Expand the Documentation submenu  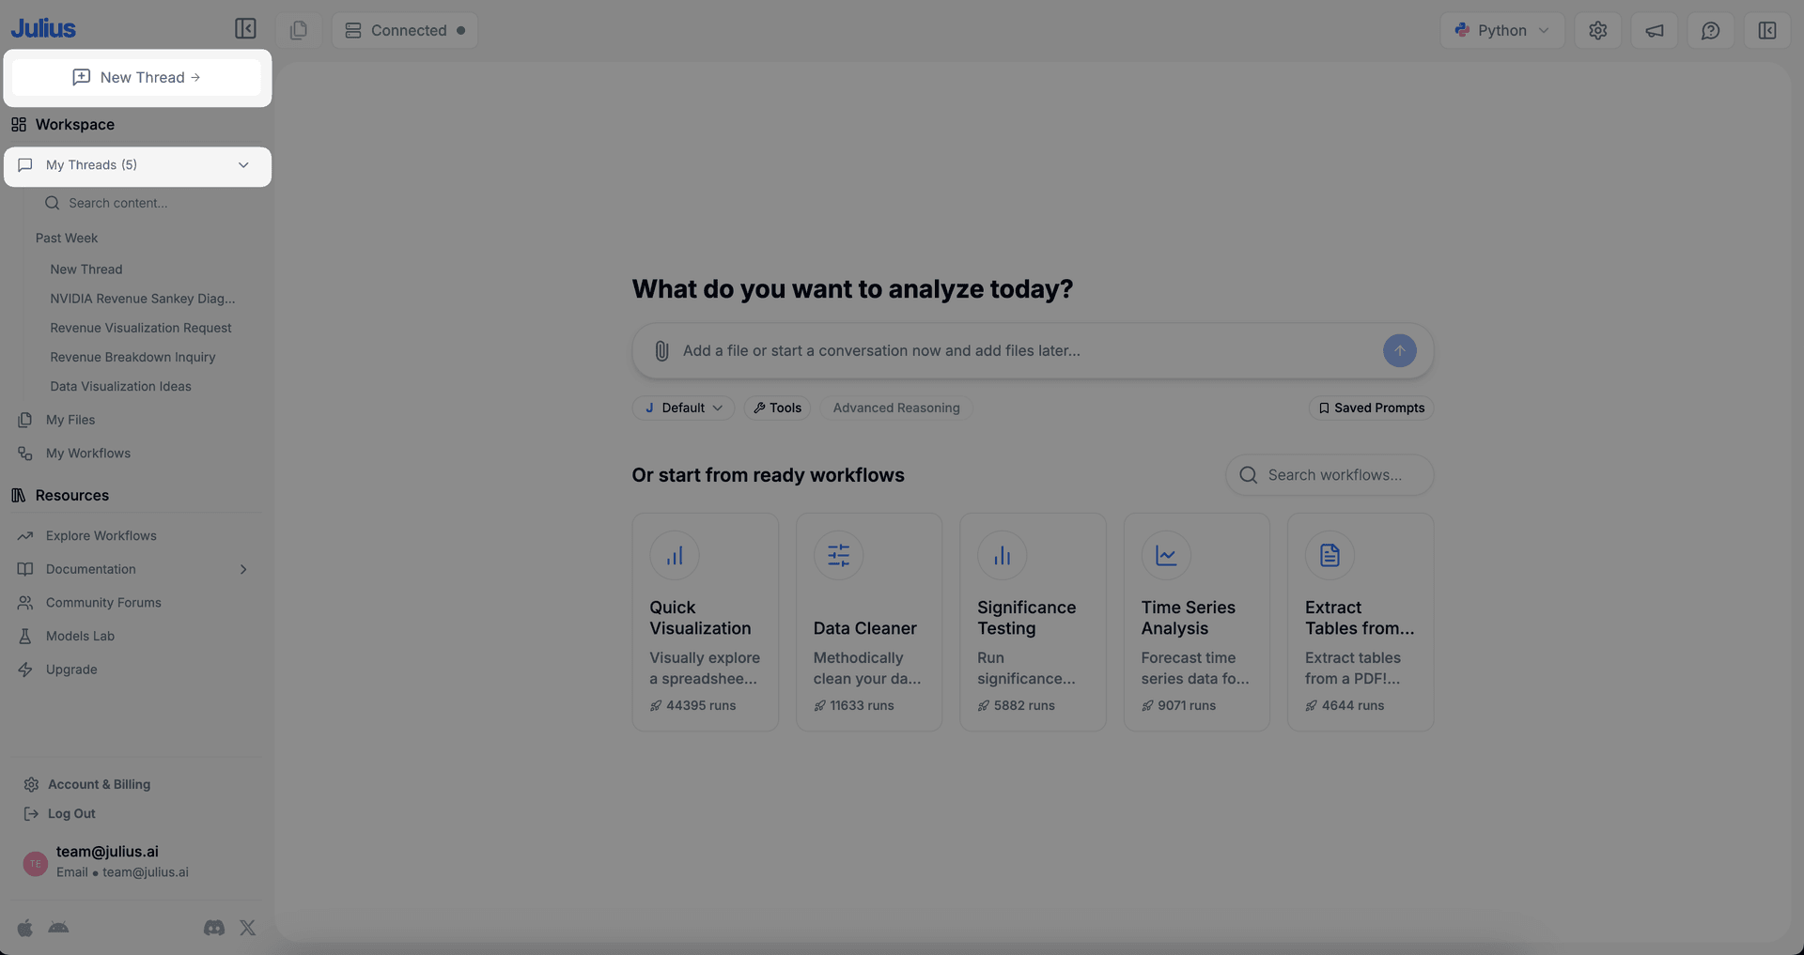pyautogui.click(x=243, y=570)
